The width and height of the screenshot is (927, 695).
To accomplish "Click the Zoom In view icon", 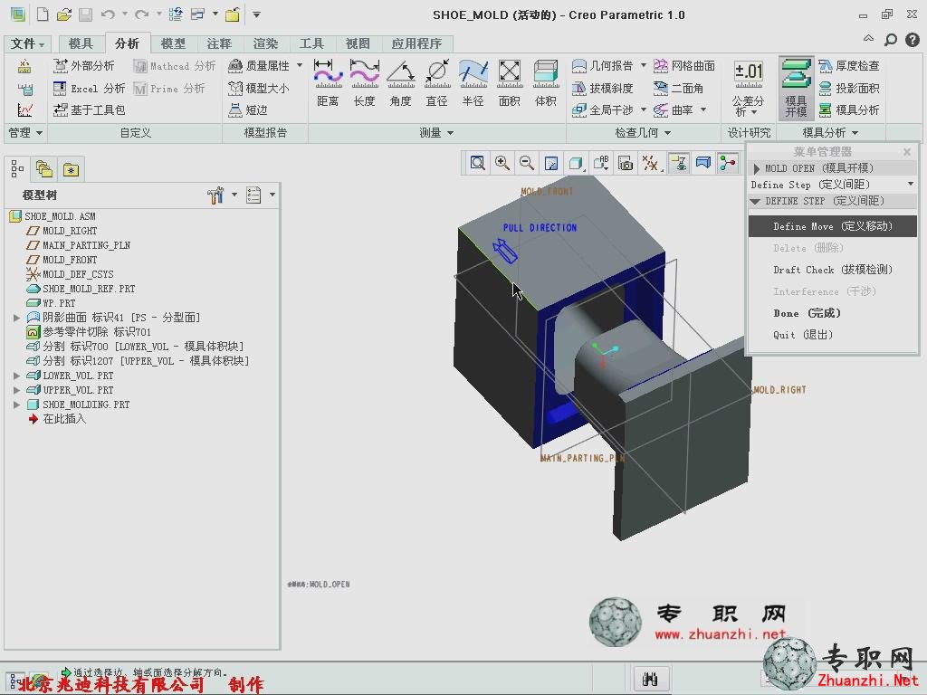I will tap(502, 163).
